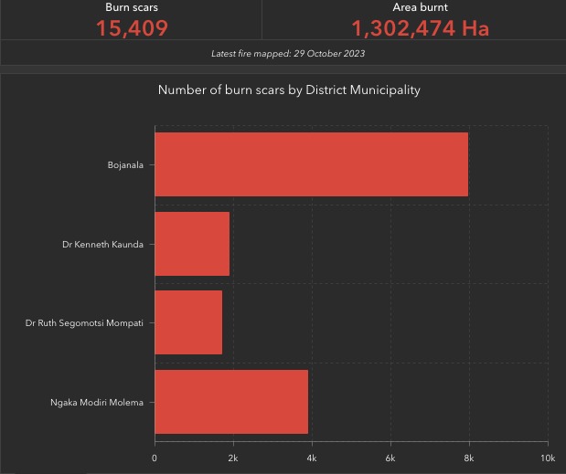Click the Area burnt indicator heading

tap(421, 7)
